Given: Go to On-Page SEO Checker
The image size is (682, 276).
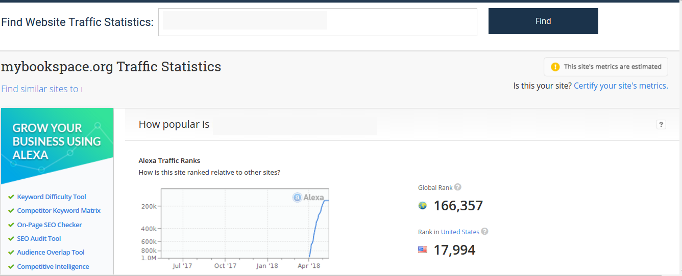Looking at the screenshot, I should point(50,225).
